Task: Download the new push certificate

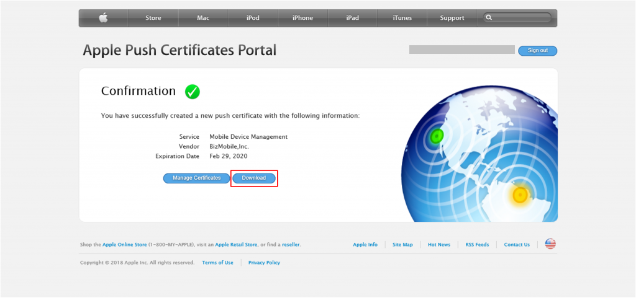Action: [254, 178]
